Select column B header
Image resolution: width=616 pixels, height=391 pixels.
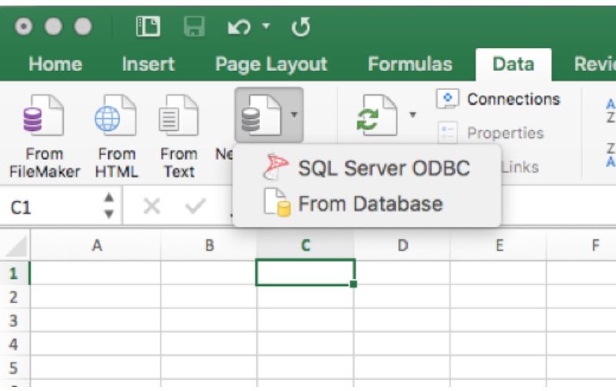click(x=208, y=245)
